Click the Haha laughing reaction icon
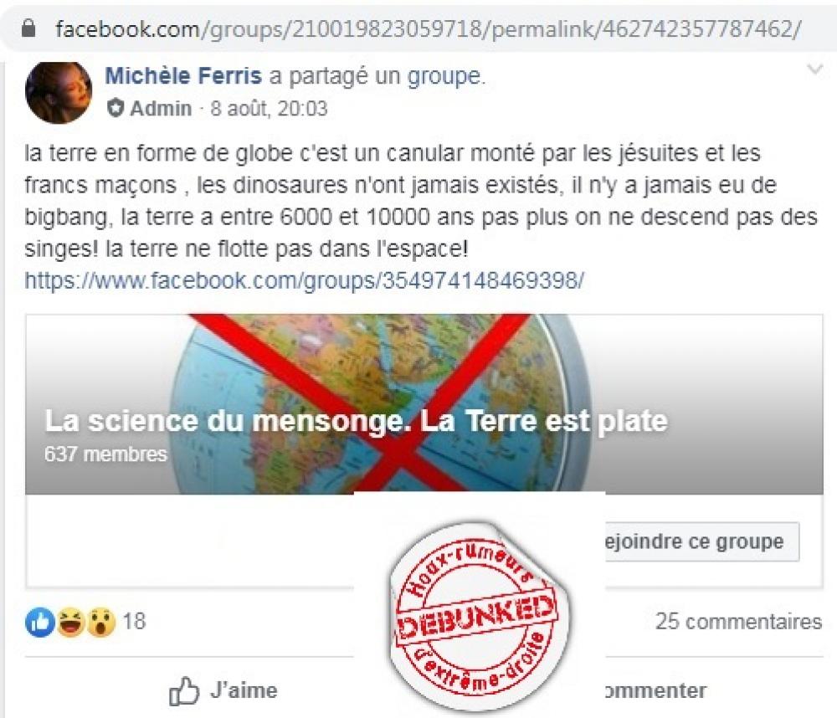Image resolution: width=837 pixels, height=718 pixels. (x=70, y=623)
